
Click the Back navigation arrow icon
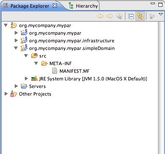coord(100,16)
